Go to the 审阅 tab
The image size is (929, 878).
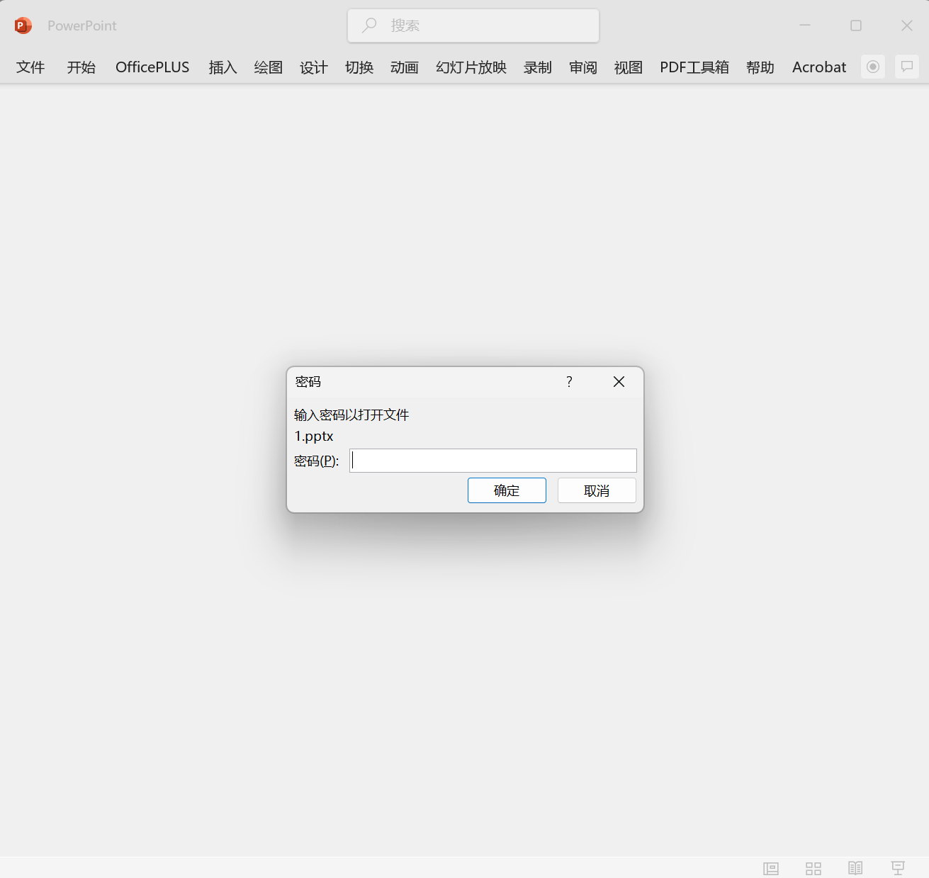click(x=583, y=67)
